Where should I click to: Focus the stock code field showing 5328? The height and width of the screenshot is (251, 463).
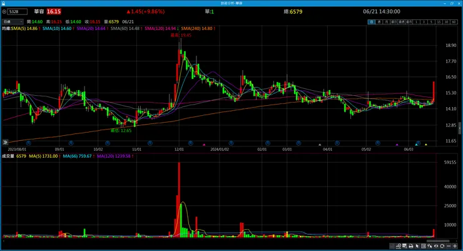18,11
